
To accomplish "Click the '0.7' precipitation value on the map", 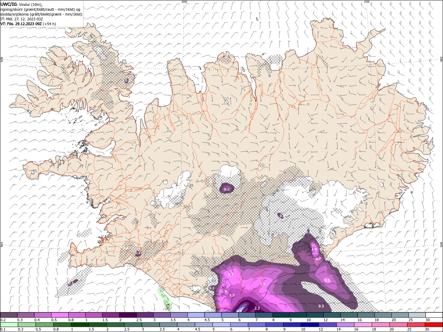I will coord(231,275).
